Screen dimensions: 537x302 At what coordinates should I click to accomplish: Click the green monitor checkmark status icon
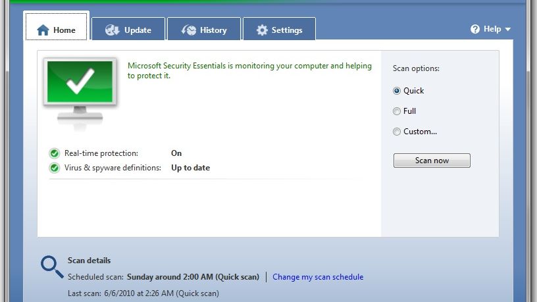pos(80,86)
